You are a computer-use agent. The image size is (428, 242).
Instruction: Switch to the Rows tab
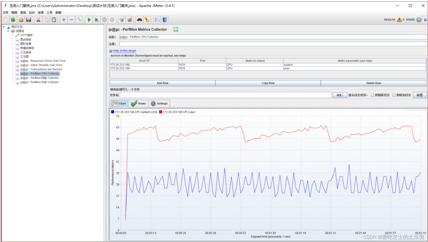click(x=138, y=104)
